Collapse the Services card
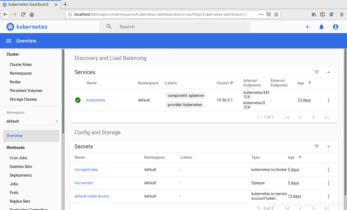The height and width of the screenshot is (210, 347). pyautogui.click(x=329, y=72)
